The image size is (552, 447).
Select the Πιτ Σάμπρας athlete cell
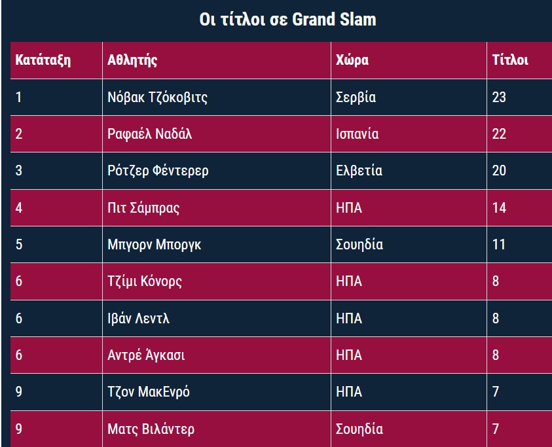click(x=143, y=208)
